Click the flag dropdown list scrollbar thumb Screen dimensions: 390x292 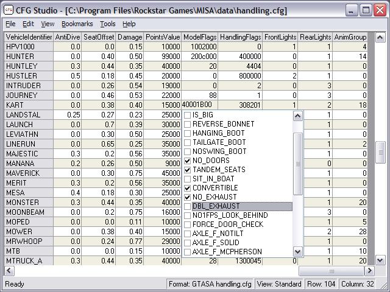click(x=298, y=164)
